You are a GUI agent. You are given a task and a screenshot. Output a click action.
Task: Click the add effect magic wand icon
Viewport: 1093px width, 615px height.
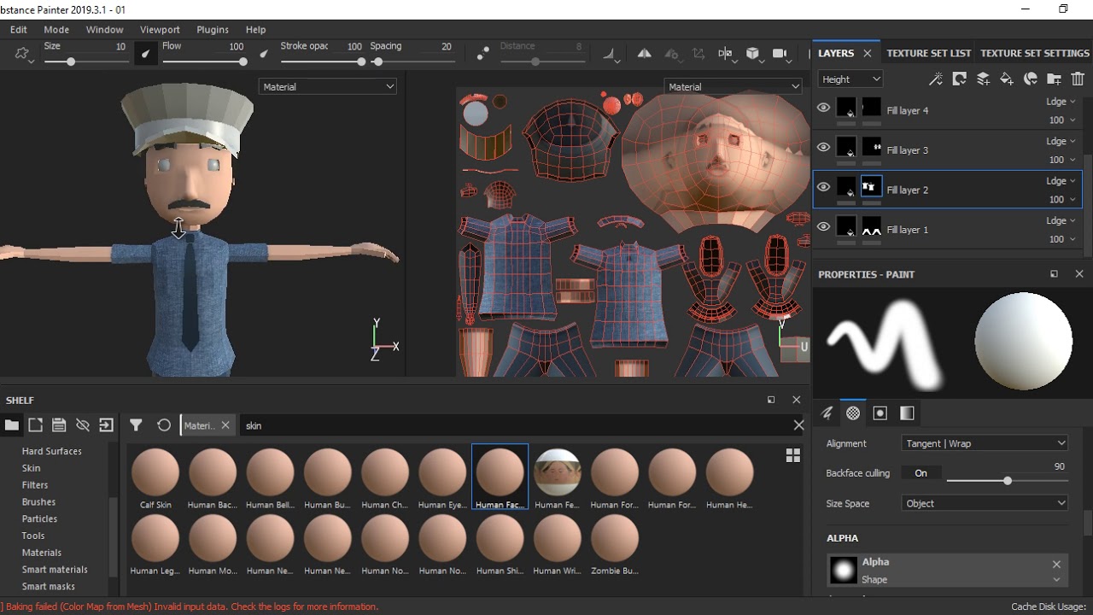tap(936, 79)
